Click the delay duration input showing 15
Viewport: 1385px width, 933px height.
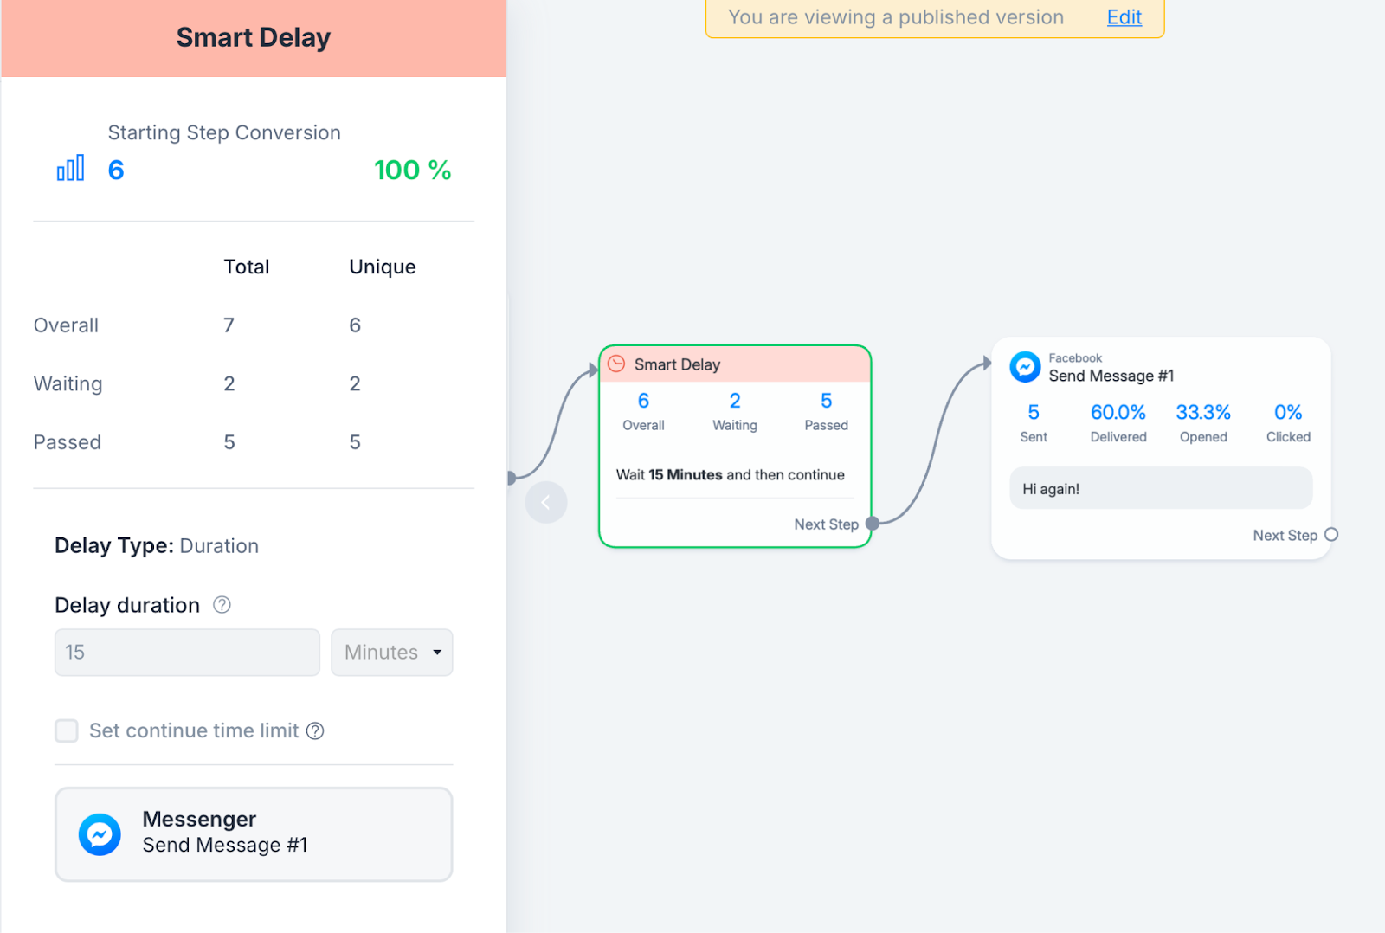[x=187, y=653]
